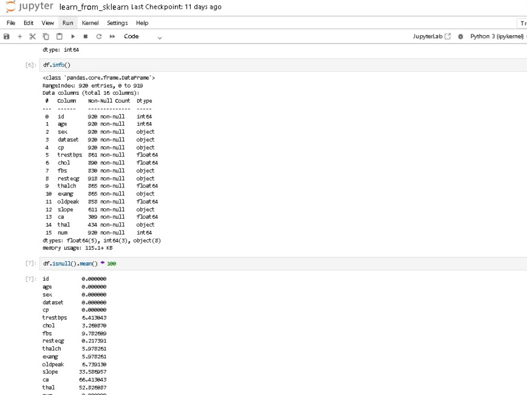Click the debugger bug icon

pyautogui.click(x=461, y=36)
